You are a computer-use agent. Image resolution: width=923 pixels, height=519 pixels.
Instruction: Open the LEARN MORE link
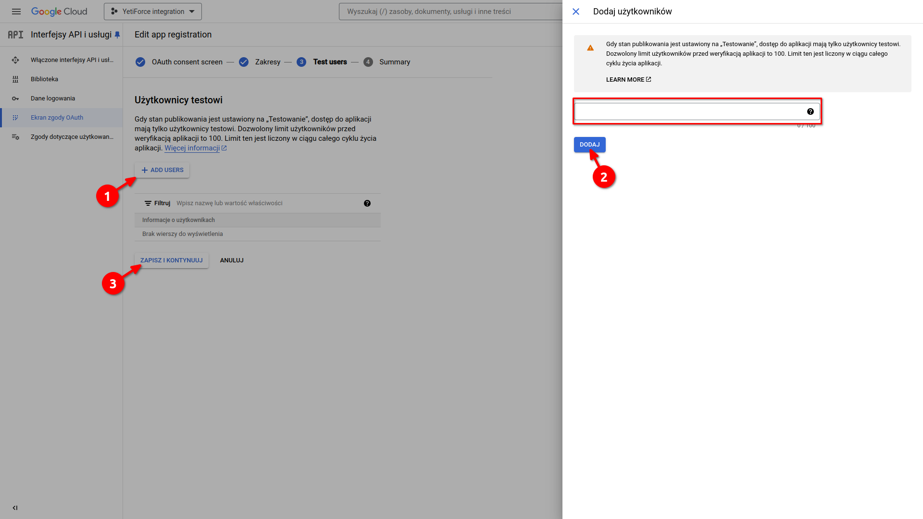[x=628, y=80]
